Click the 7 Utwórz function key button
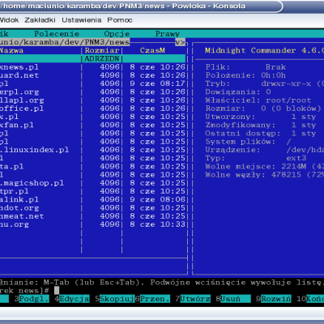324x324 pixels. coord(193,299)
